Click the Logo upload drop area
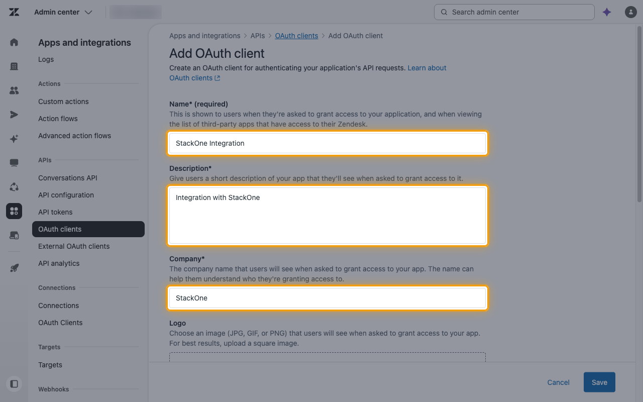The image size is (643, 402). [x=328, y=357]
